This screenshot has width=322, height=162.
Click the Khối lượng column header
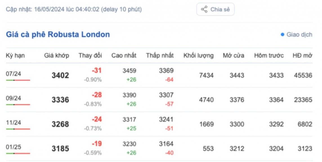198,56
